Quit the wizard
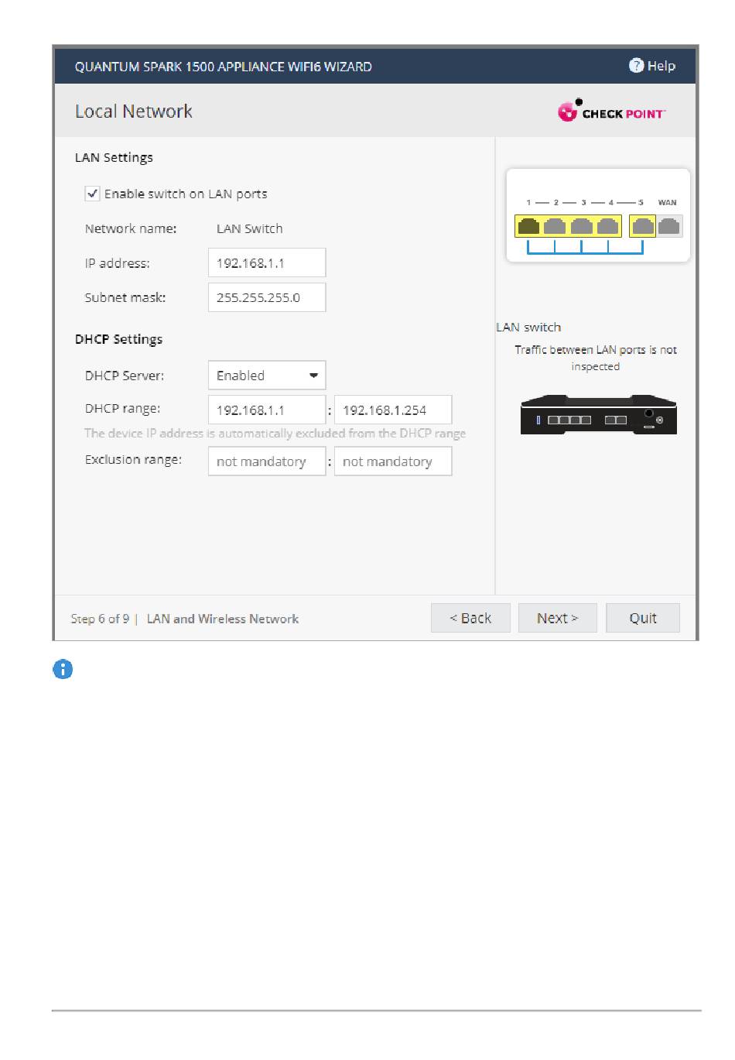 tap(643, 618)
